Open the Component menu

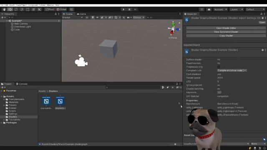(33, 5)
